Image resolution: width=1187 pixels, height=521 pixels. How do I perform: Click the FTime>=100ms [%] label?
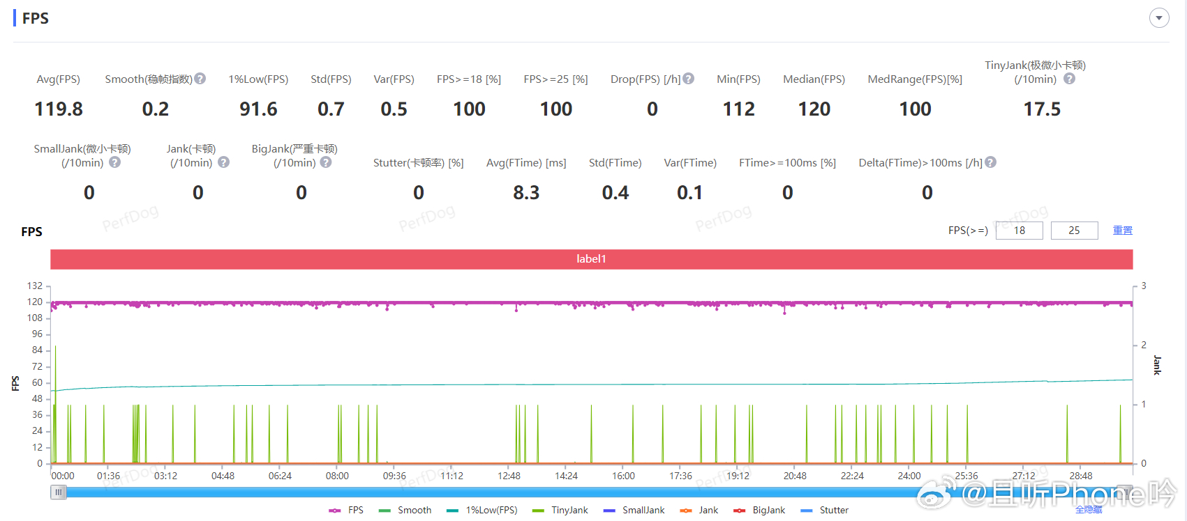[x=787, y=163]
